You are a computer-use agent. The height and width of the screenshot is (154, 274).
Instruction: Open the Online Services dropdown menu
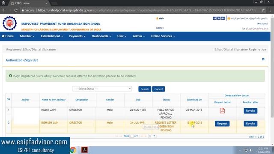point(163,36)
